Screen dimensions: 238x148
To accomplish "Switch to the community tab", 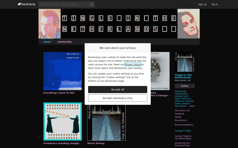I will pos(64,42).
